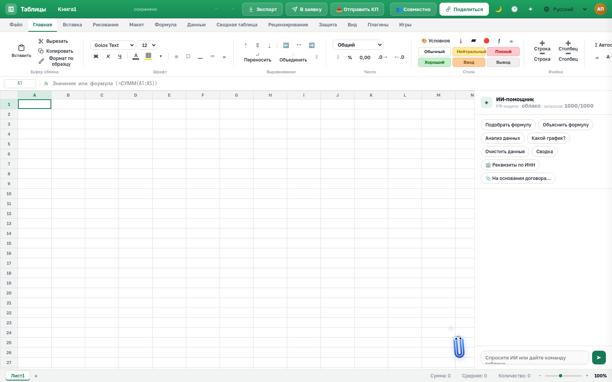This screenshot has height=382, width=612.
Task: Click the red circle icon in Styles
Action: pyautogui.click(x=486, y=41)
